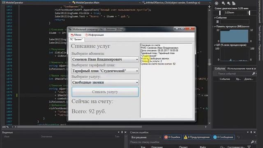263x148 pixels.
Task: Open the Видимые panel window options dropdown
Action: click(119, 132)
